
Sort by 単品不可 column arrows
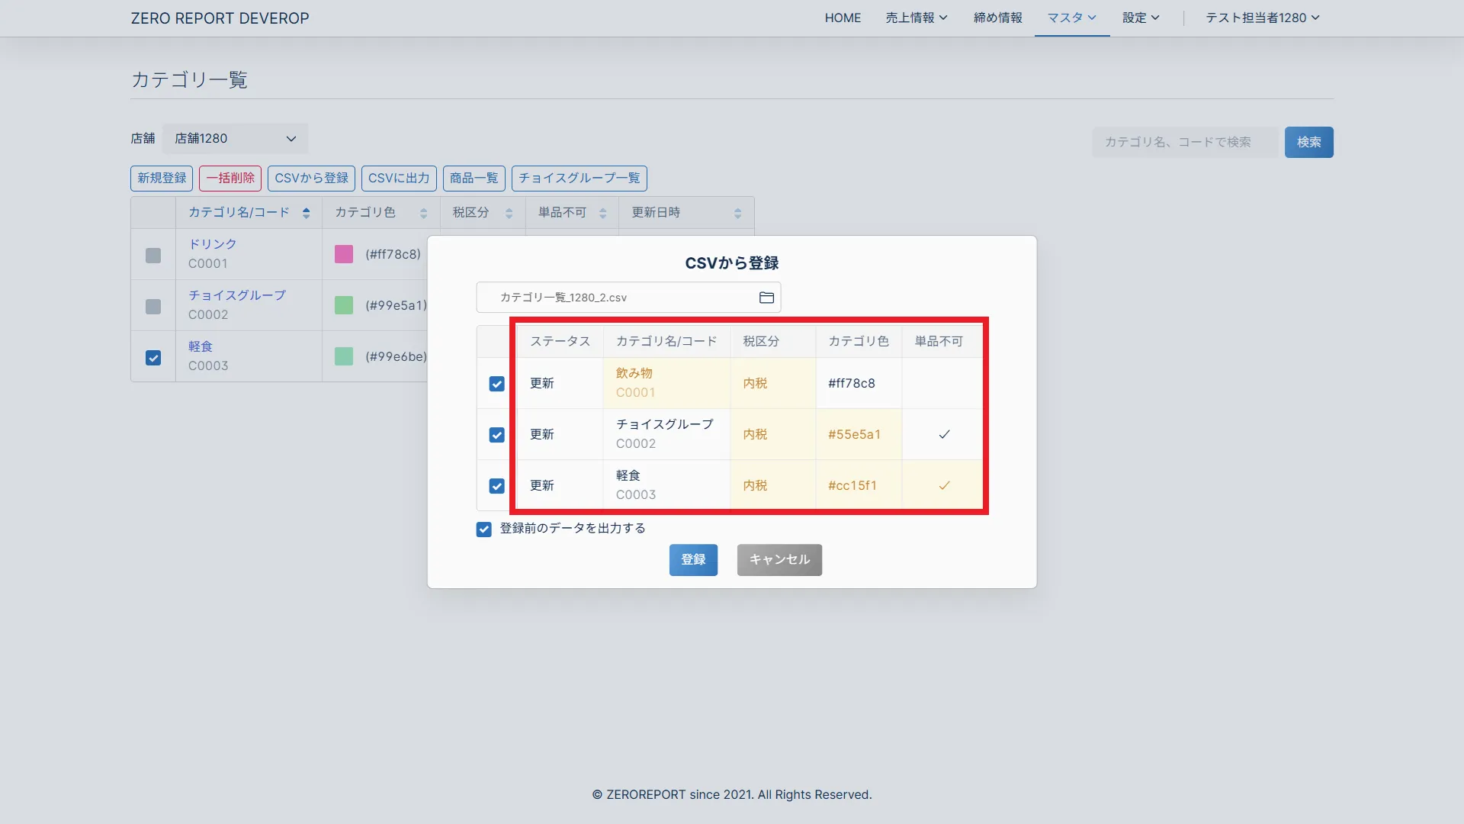tap(602, 213)
